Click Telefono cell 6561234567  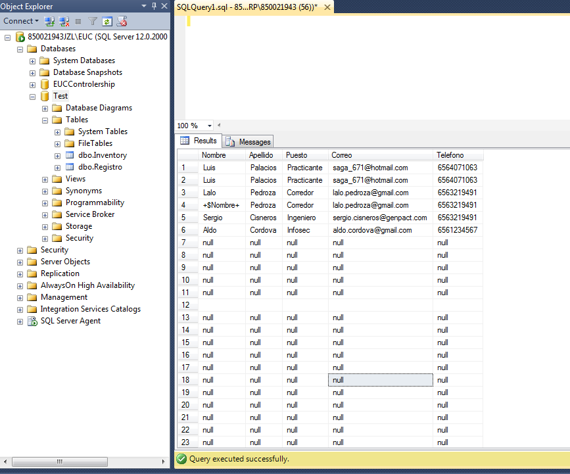tap(458, 230)
